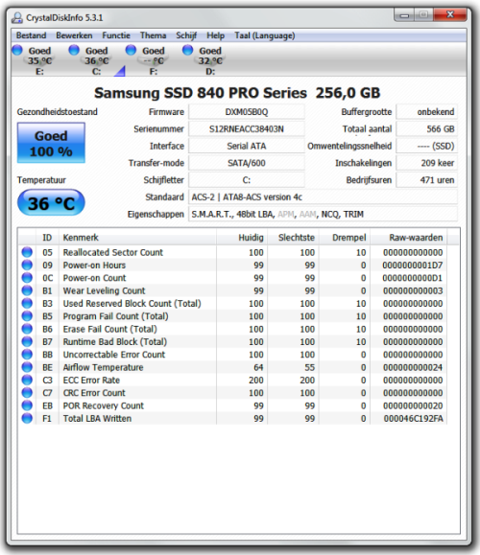The image size is (480, 555).
Task: Click status orb for Total LBA Written
Action: click(27, 418)
